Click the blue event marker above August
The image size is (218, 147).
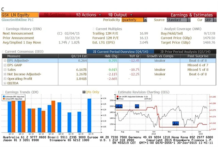(119, 106)
